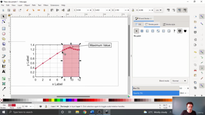Select the Gradient tool
The image size is (205, 115).
[4, 79]
